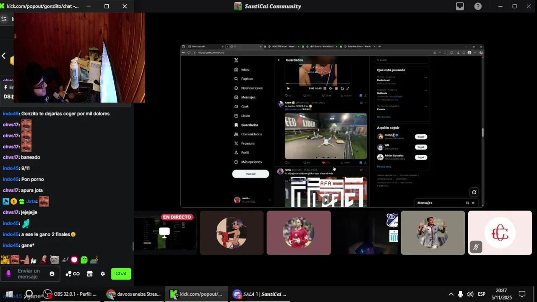Viewport: 537px width, 302px height.
Task: Open the Kick shop storefront icon
Action: pyautogui.click(x=89, y=274)
